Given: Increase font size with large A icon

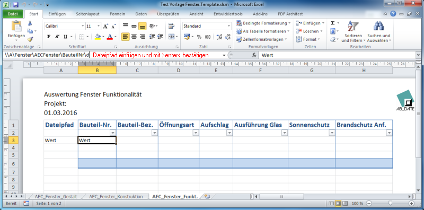Looking at the screenshot, I should pos(105,27).
